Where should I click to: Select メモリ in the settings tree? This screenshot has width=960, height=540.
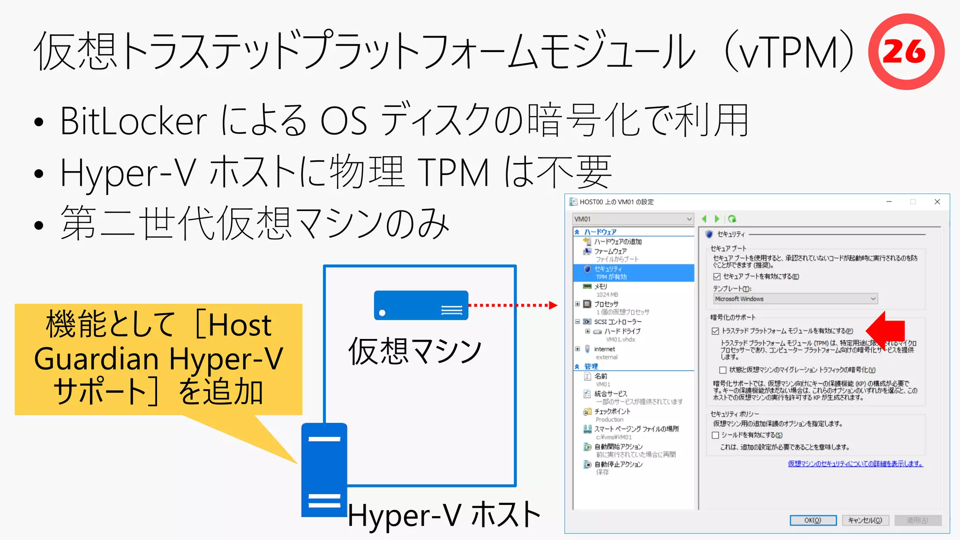click(x=600, y=286)
